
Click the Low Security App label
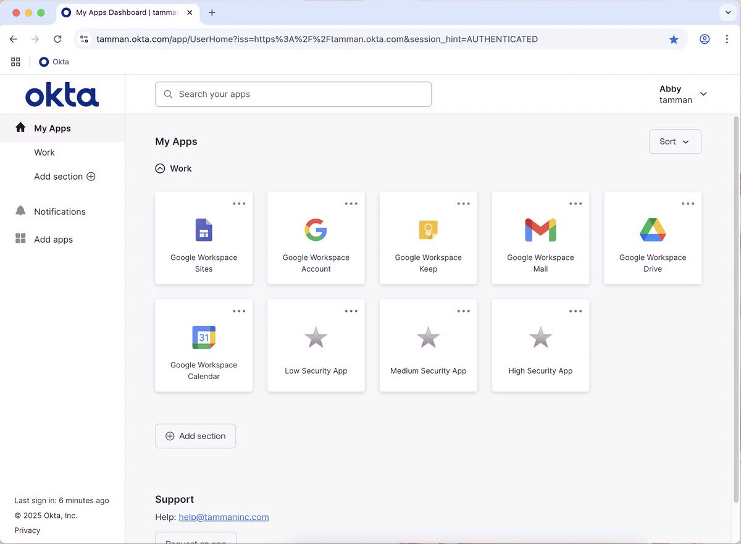pos(316,371)
